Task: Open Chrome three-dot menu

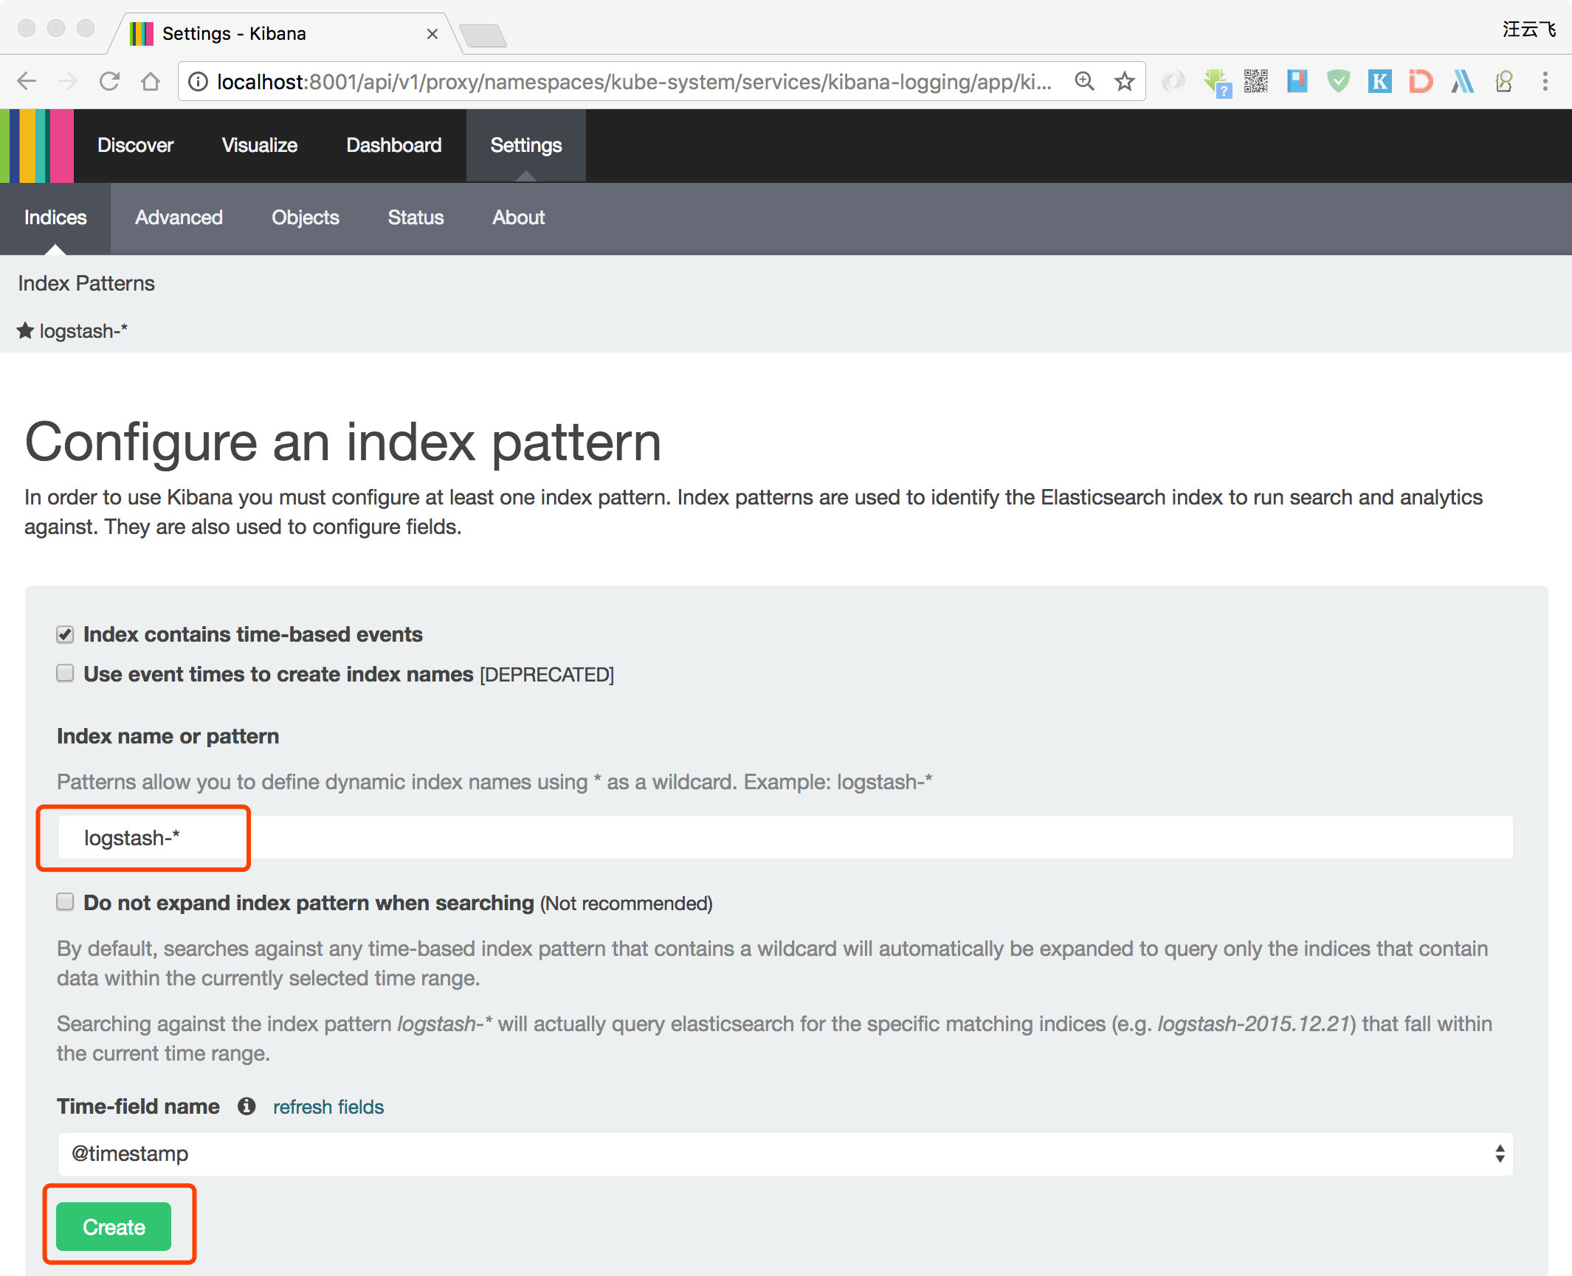Action: [1545, 81]
